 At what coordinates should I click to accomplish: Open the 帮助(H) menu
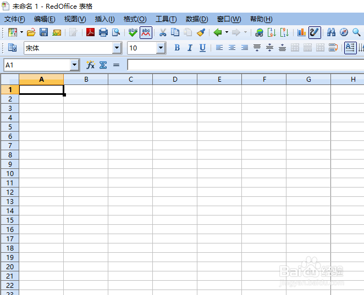coord(261,19)
